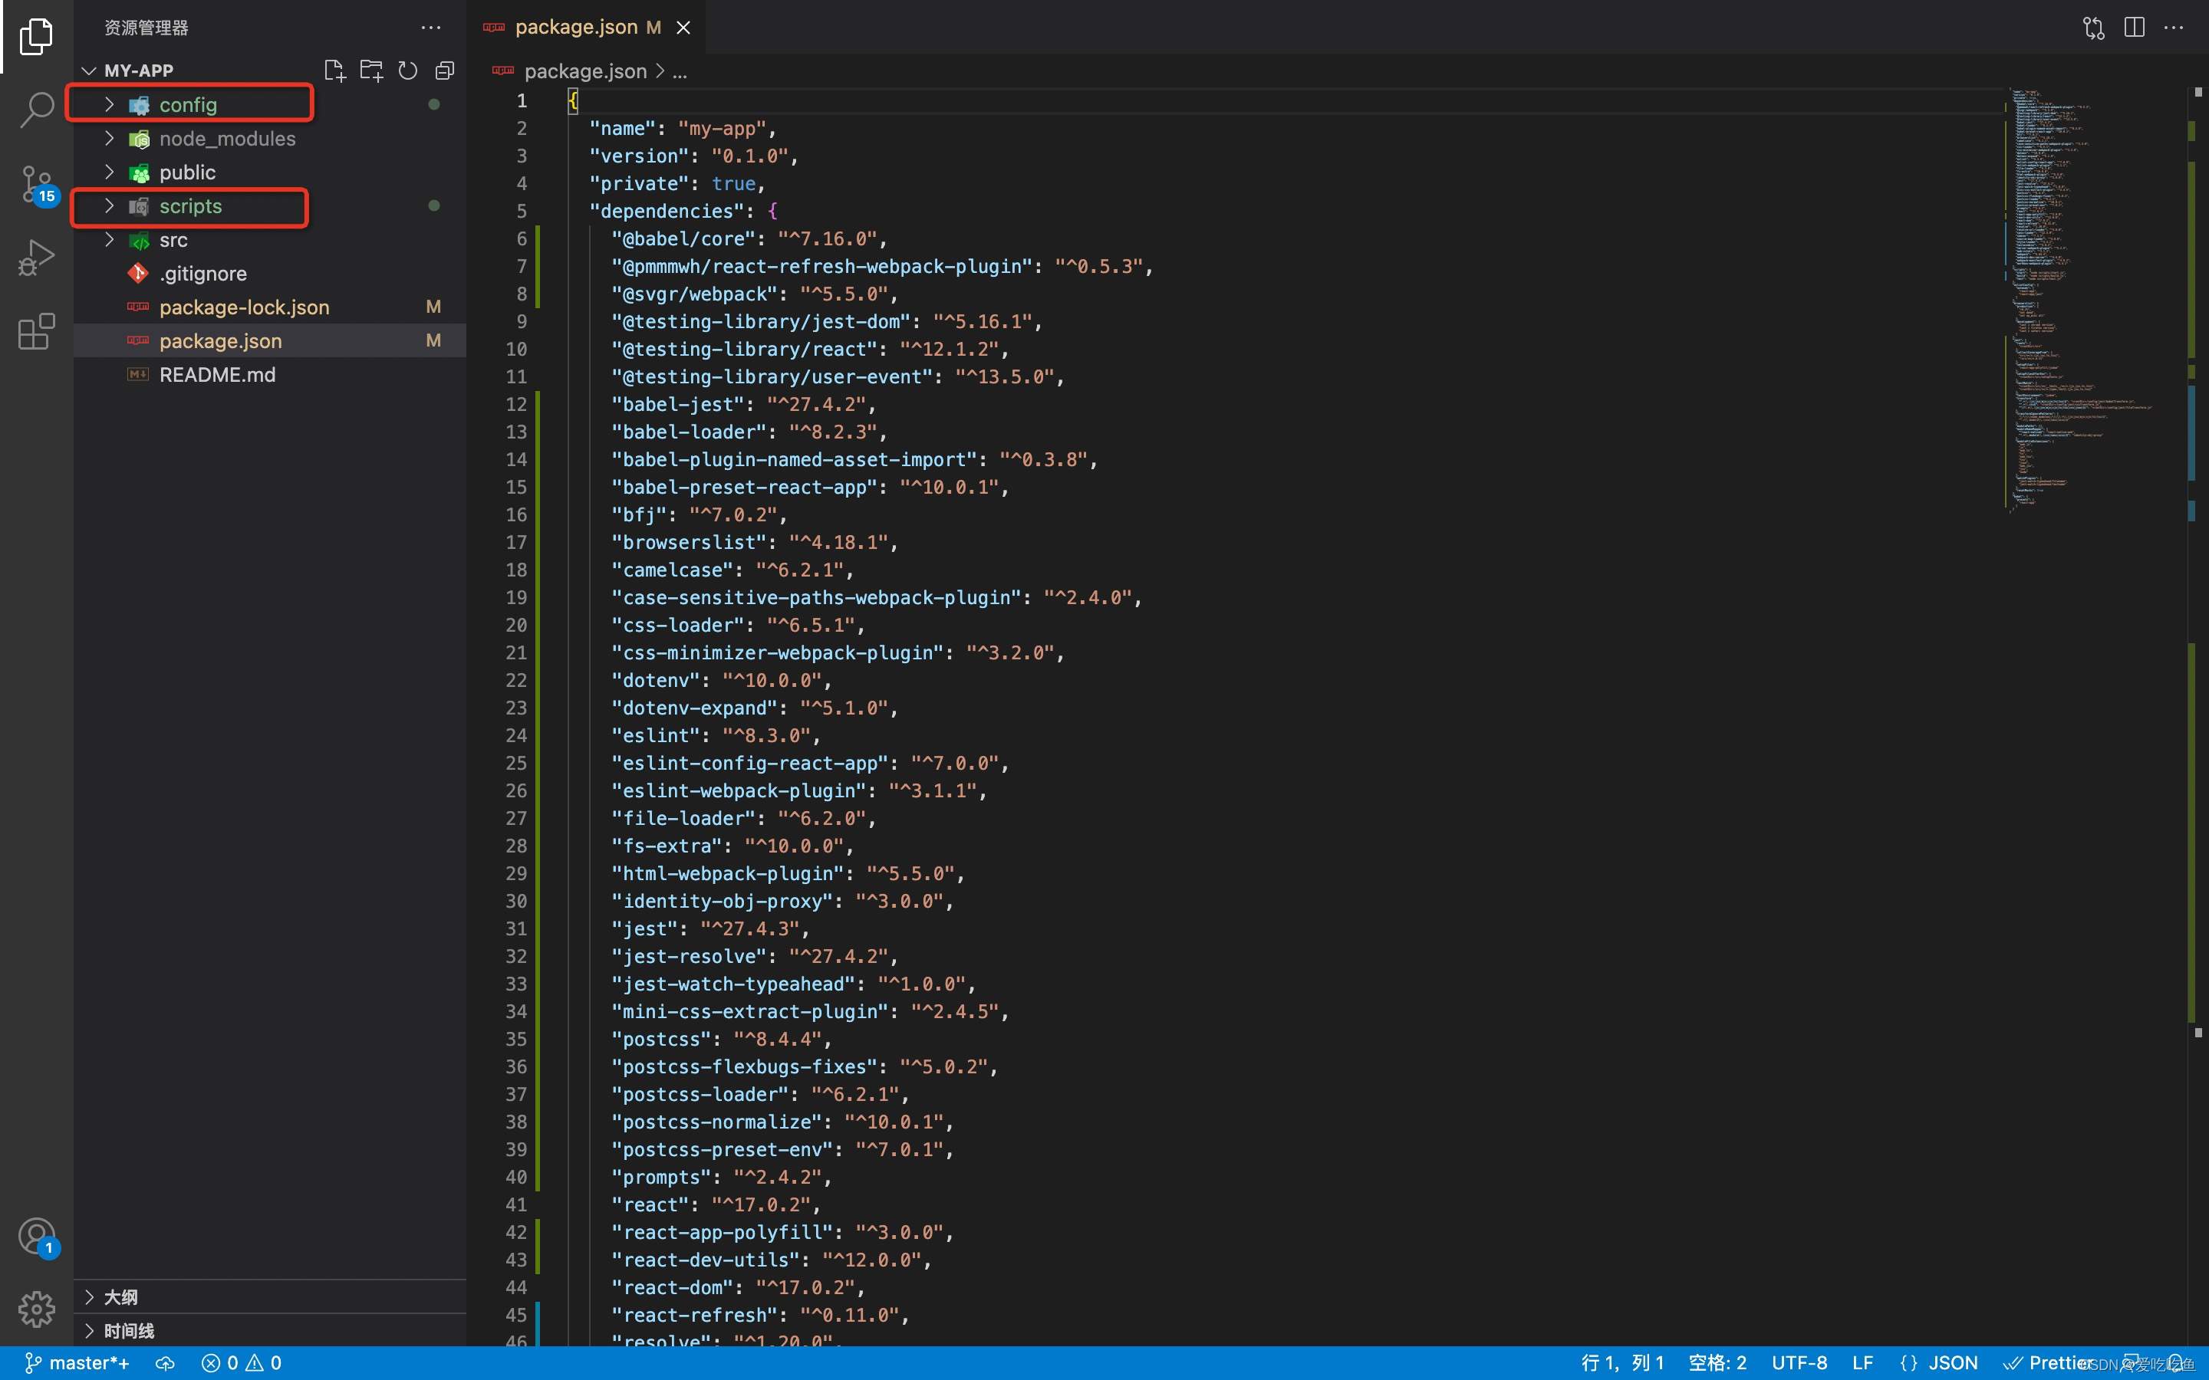
Task: Open the Extensions view
Action: point(37,331)
